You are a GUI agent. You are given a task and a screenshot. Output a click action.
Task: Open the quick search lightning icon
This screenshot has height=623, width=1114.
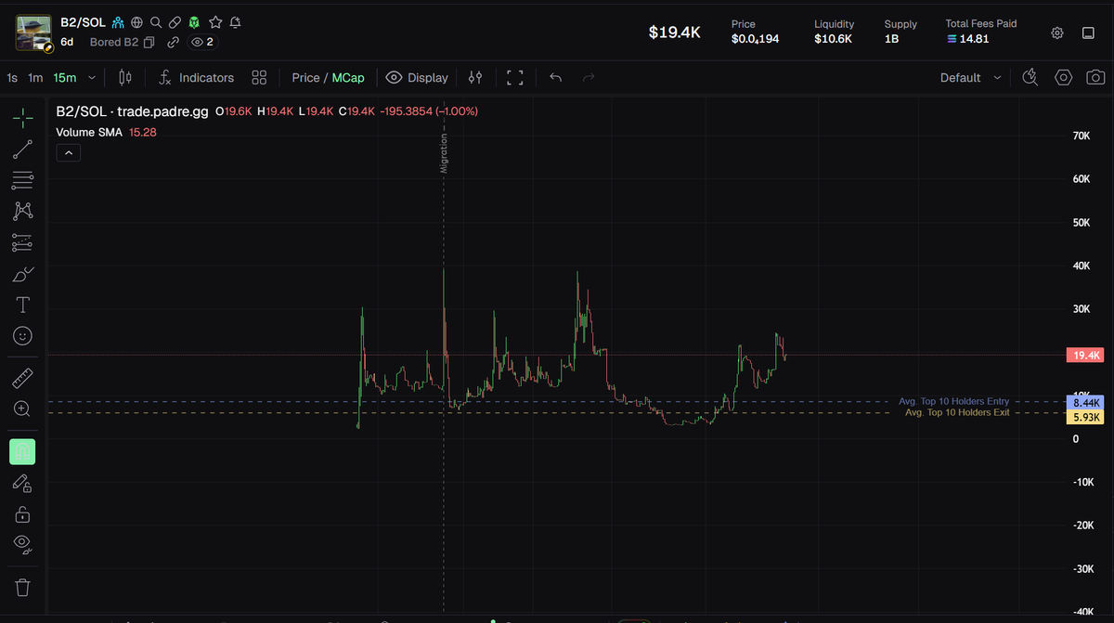(1030, 78)
